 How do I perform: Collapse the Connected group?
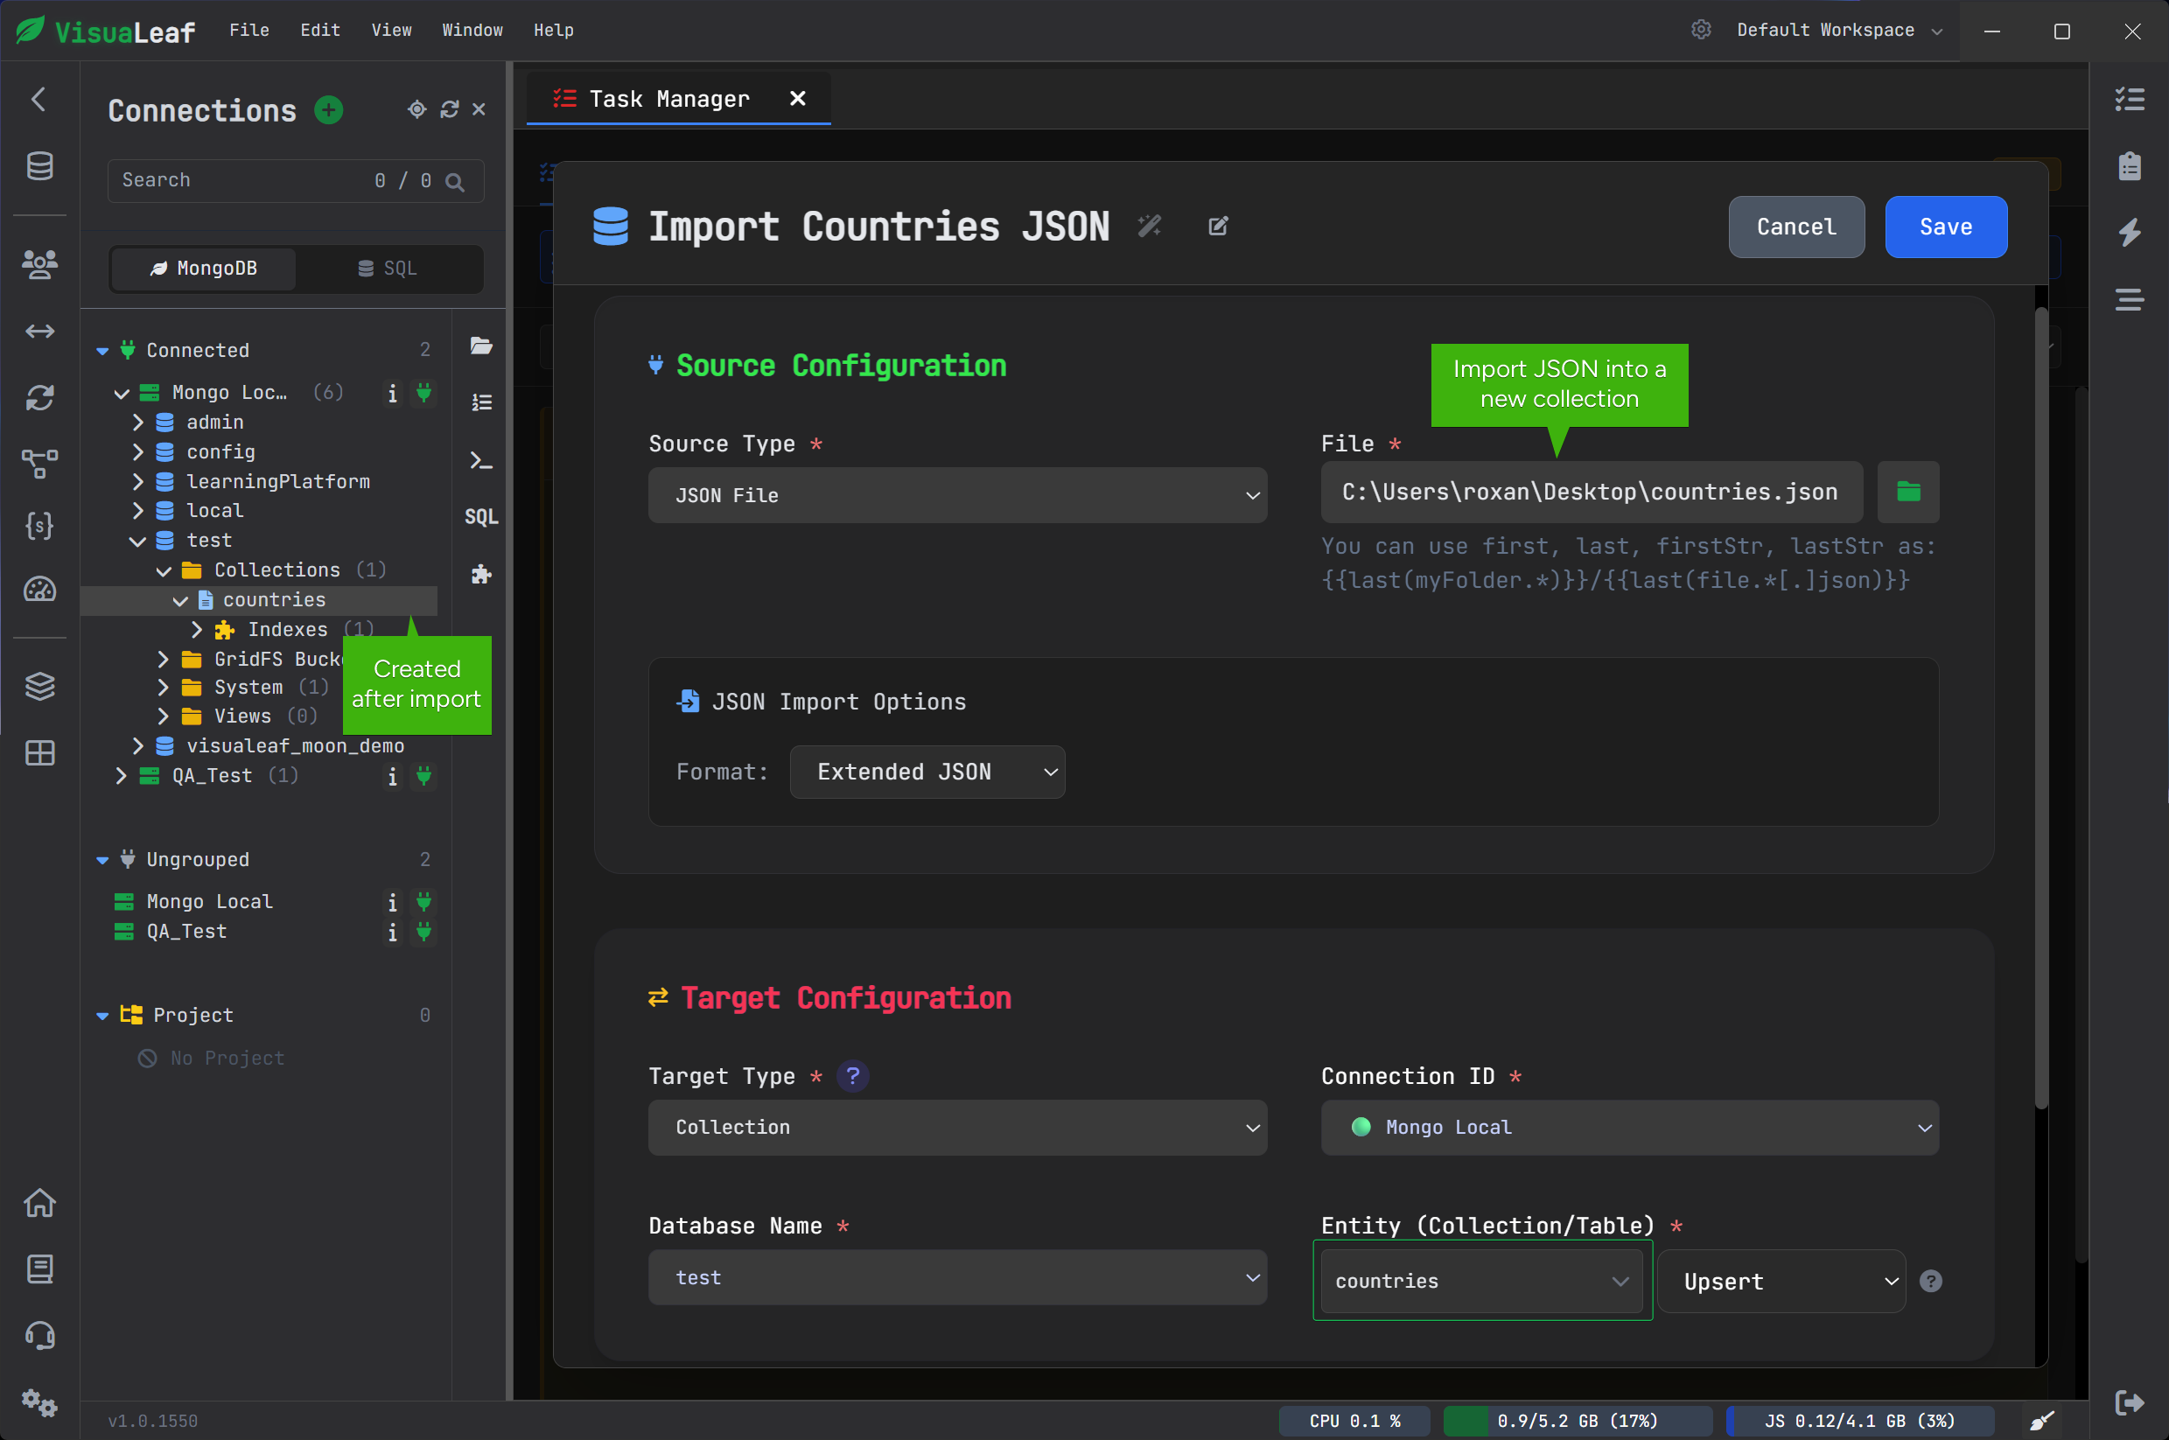click(103, 351)
